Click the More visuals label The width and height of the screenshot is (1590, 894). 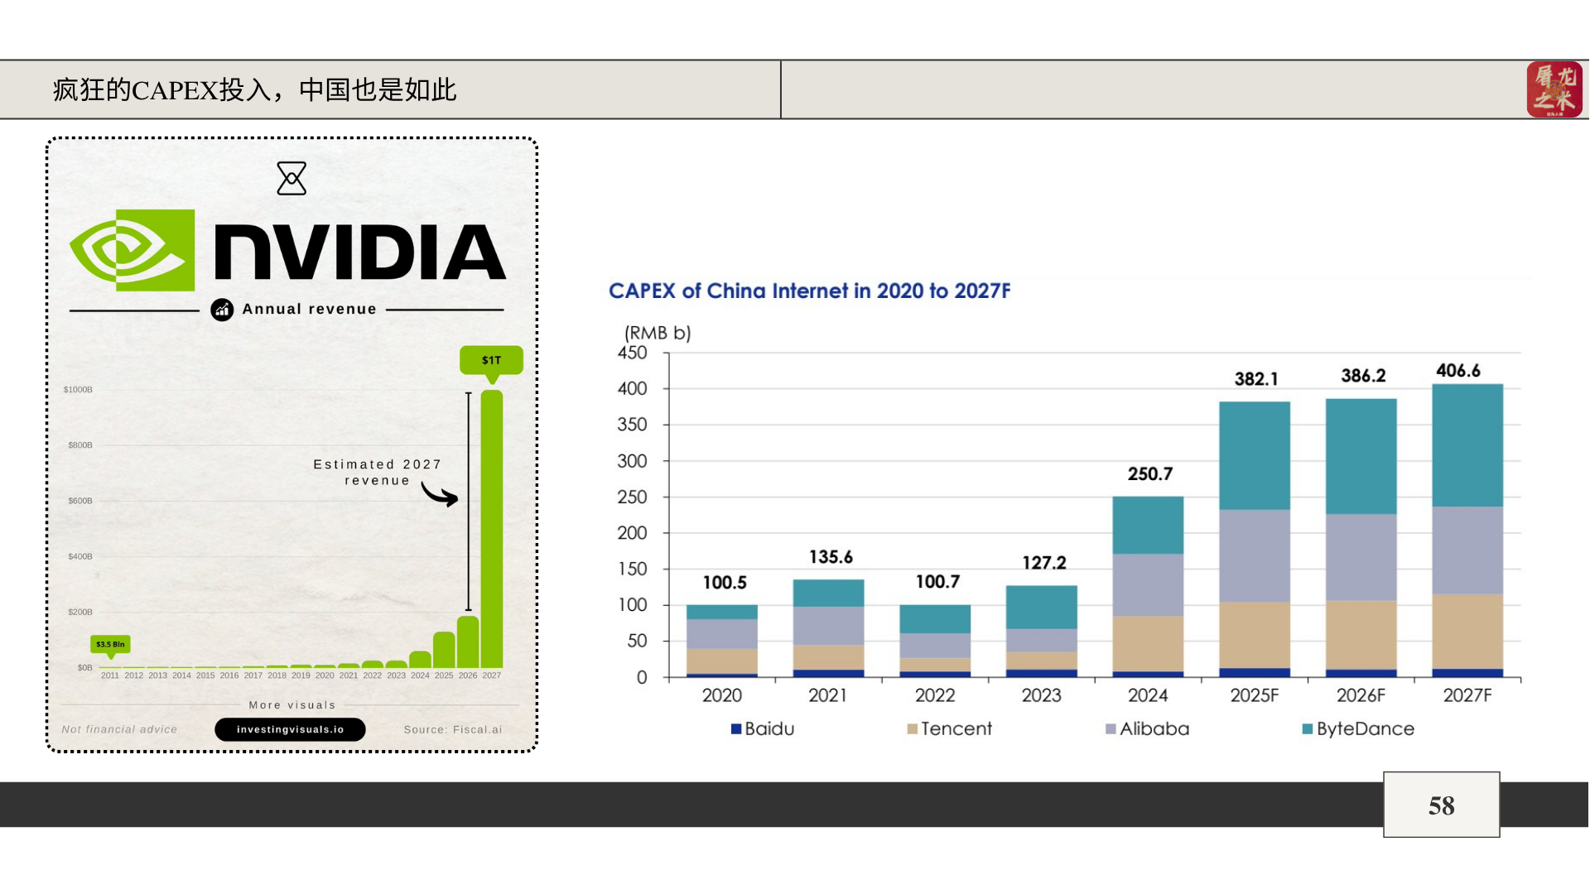coord(292,705)
